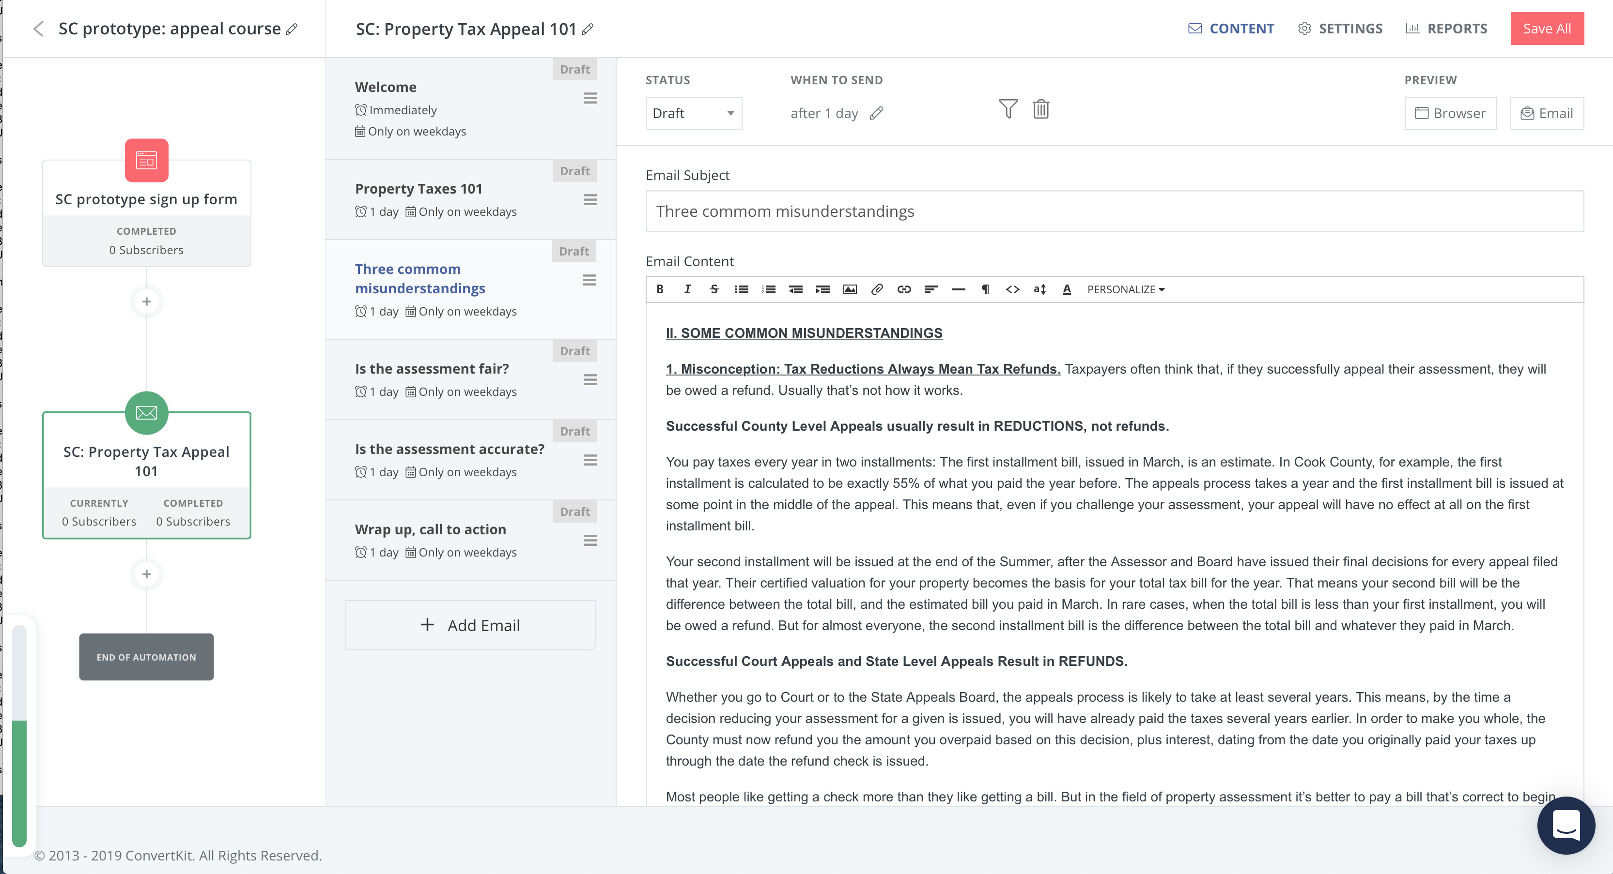Open the Draft status dropdown
1613x874 pixels.
693,113
